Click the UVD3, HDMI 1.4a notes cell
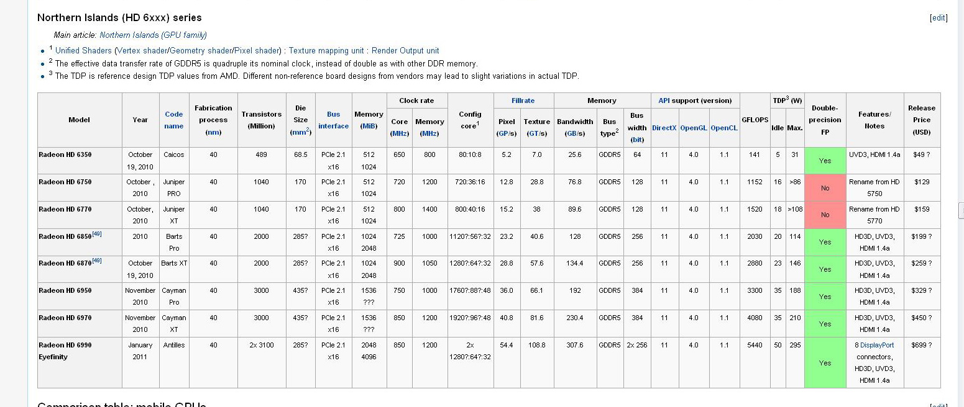The image size is (964, 407). [874, 161]
